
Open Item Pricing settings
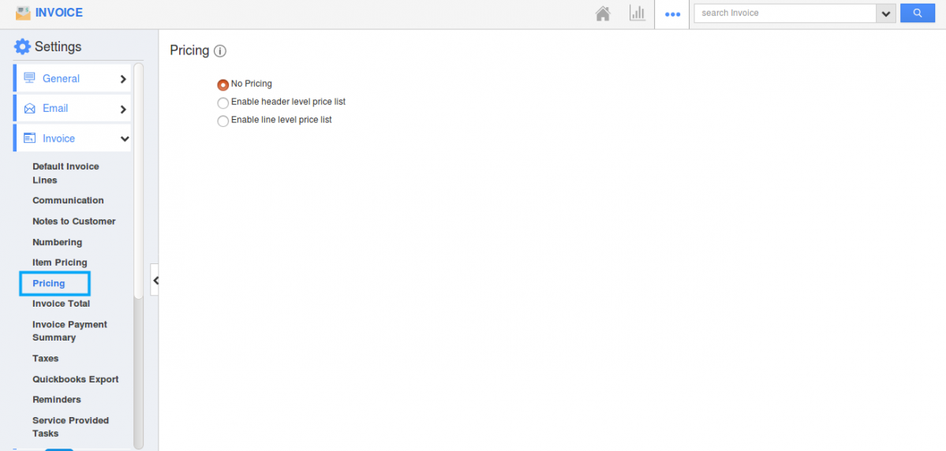point(60,263)
